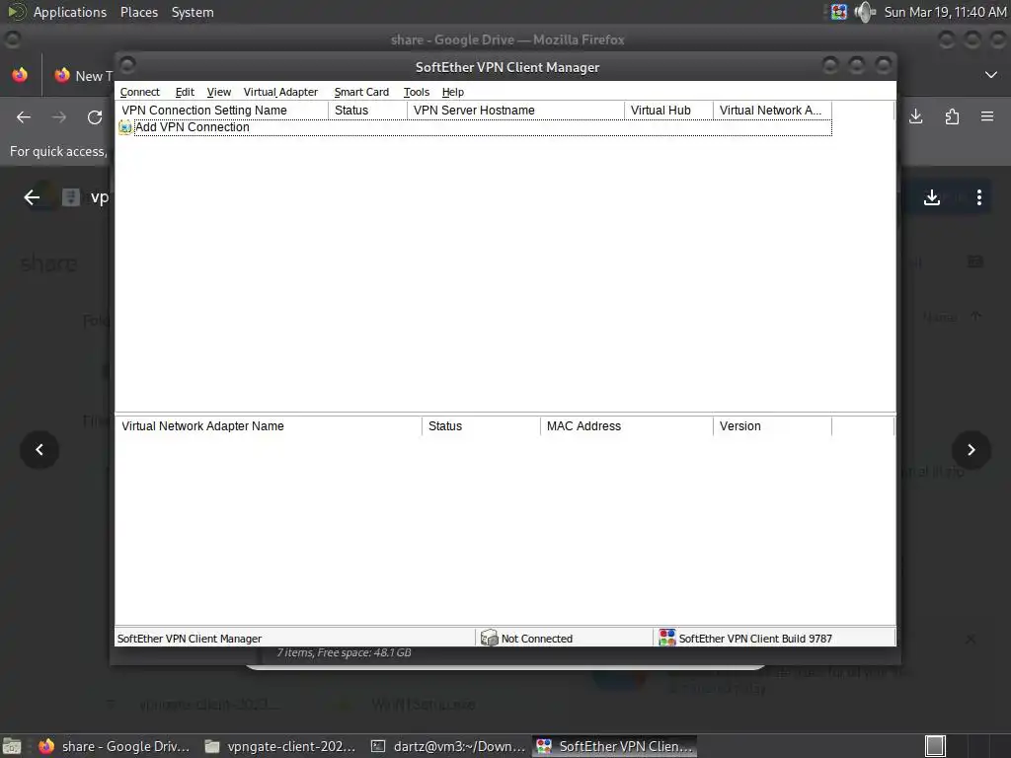Click Firefox back arrow button
This screenshot has width=1011, height=758.
tap(24, 117)
